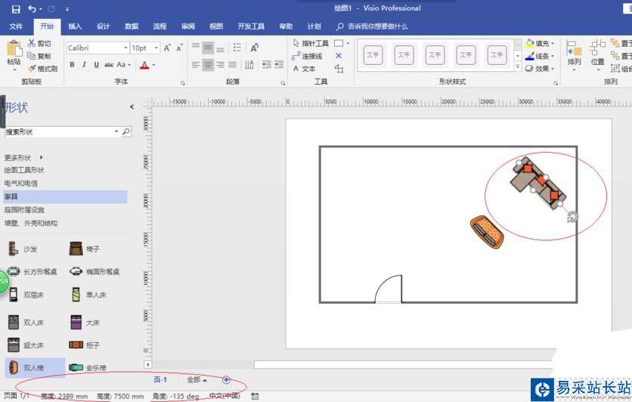The height and width of the screenshot is (402, 632).
Task: Rotate text direction icon
Action: tap(254, 48)
